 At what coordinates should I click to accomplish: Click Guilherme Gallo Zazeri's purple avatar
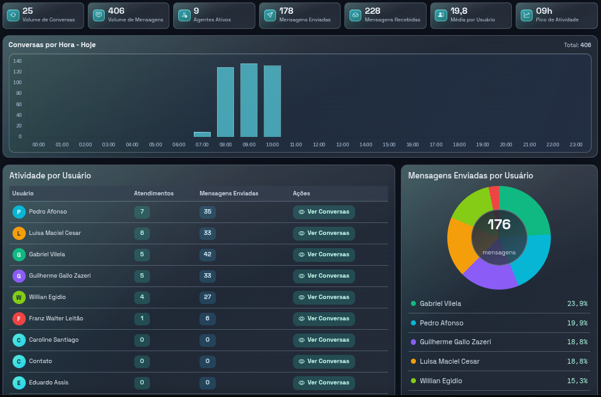[x=19, y=276]
